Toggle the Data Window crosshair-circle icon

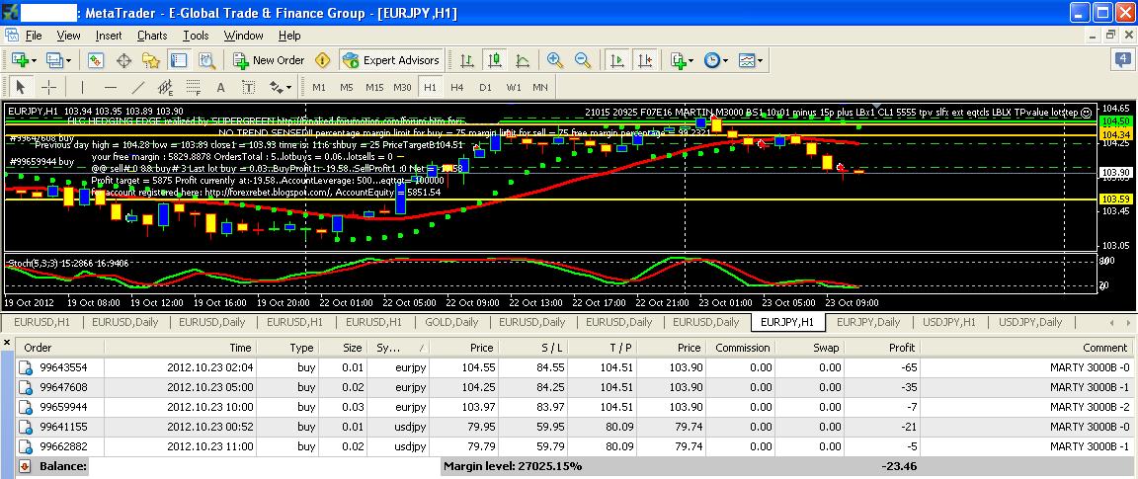click(123, 60)
